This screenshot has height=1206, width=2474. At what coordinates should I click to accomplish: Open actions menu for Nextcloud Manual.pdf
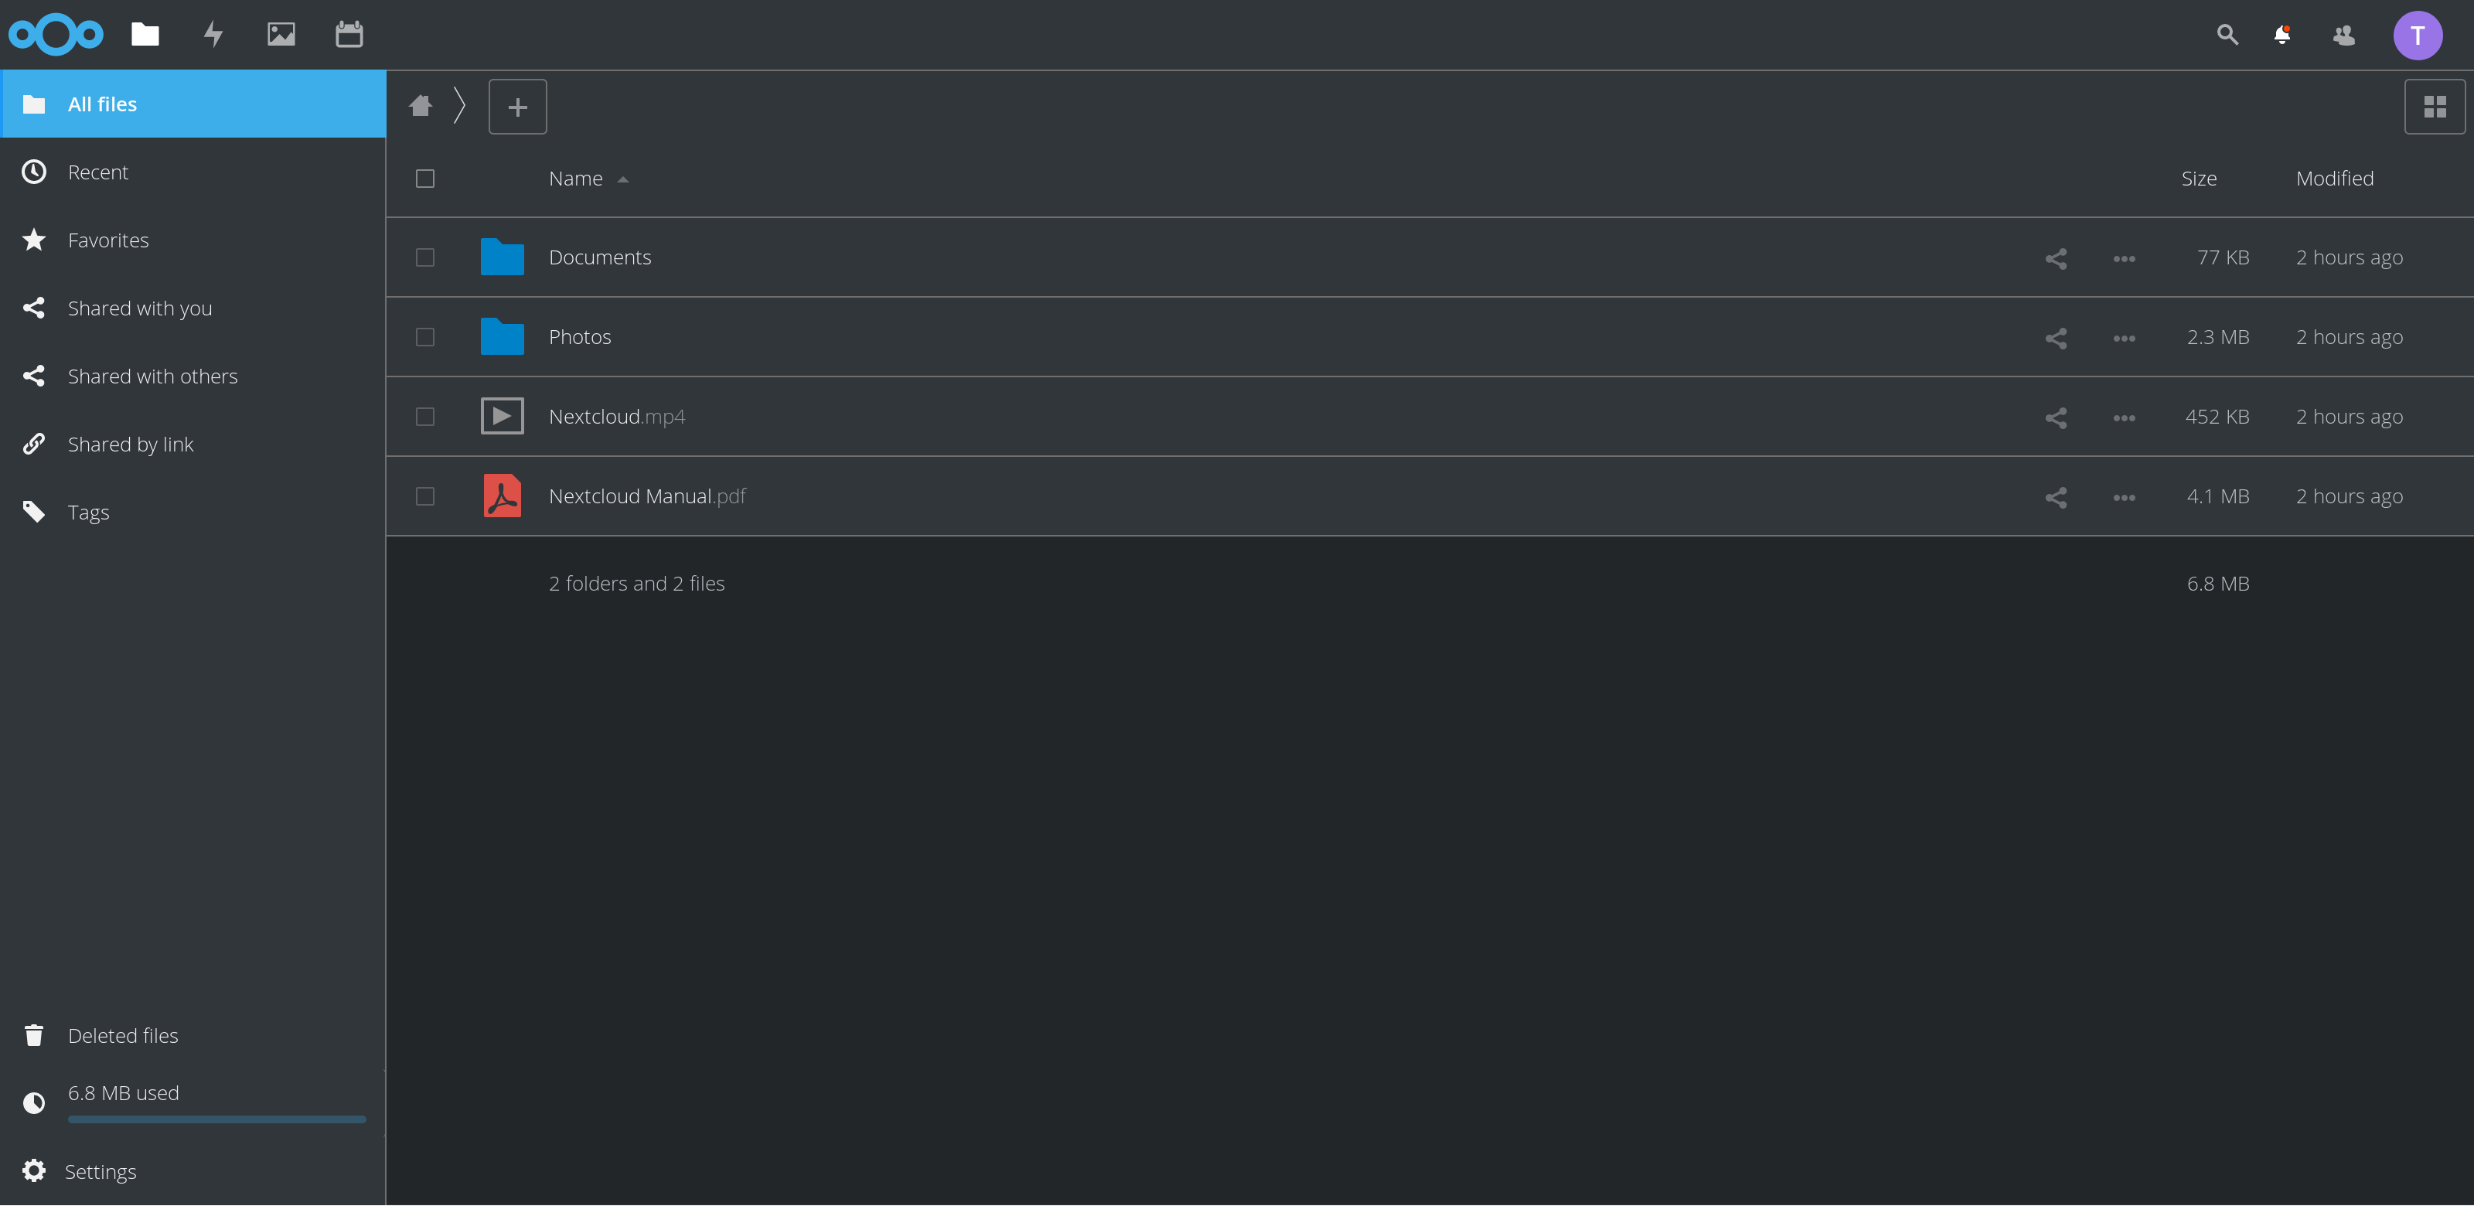click(2124, 497)
